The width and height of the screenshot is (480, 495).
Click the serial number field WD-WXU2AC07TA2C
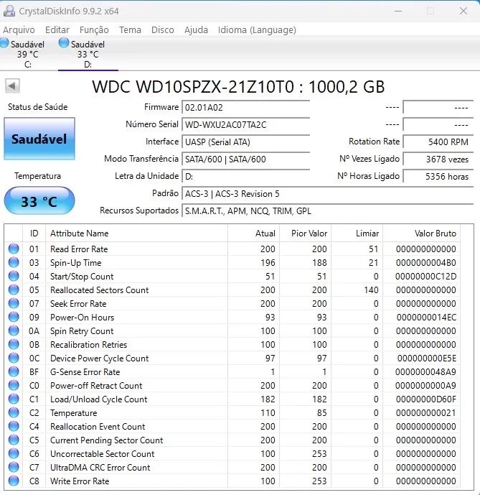point(245,125)
